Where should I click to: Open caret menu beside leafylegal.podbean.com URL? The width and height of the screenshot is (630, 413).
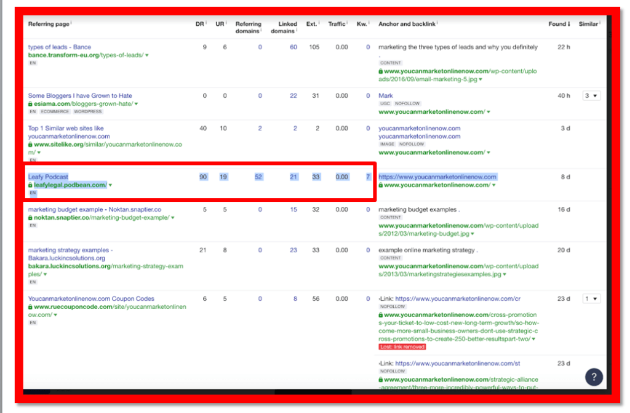[x=110, y=185]
